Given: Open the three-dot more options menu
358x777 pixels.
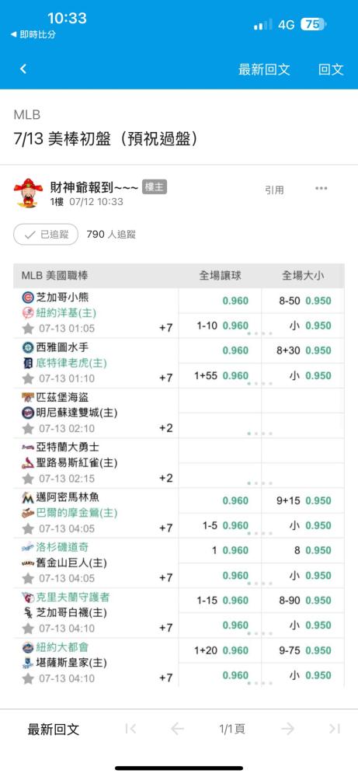Looking at the screenshot, I should pos(322,188).
